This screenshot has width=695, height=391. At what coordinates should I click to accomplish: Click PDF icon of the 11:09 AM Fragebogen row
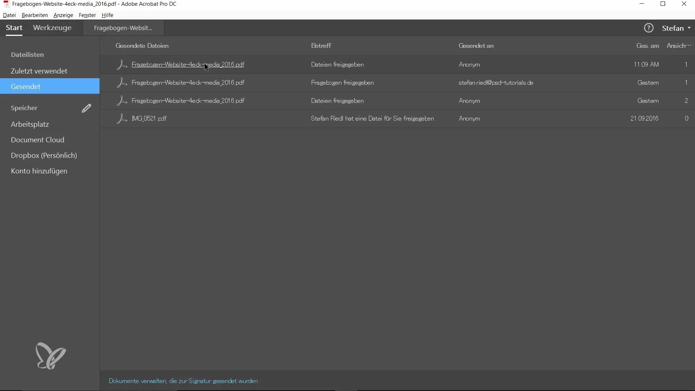tap(122, 64)
